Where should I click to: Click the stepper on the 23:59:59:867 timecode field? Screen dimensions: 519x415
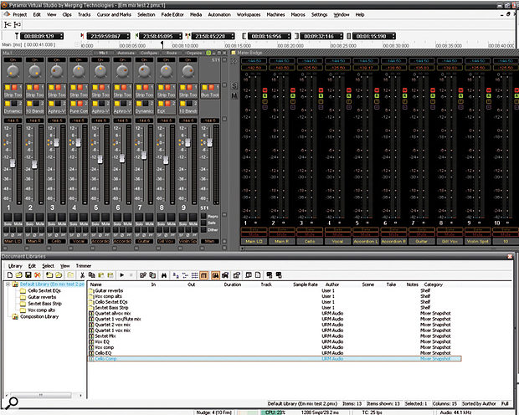pyautogui.click(x=128, y=36)
